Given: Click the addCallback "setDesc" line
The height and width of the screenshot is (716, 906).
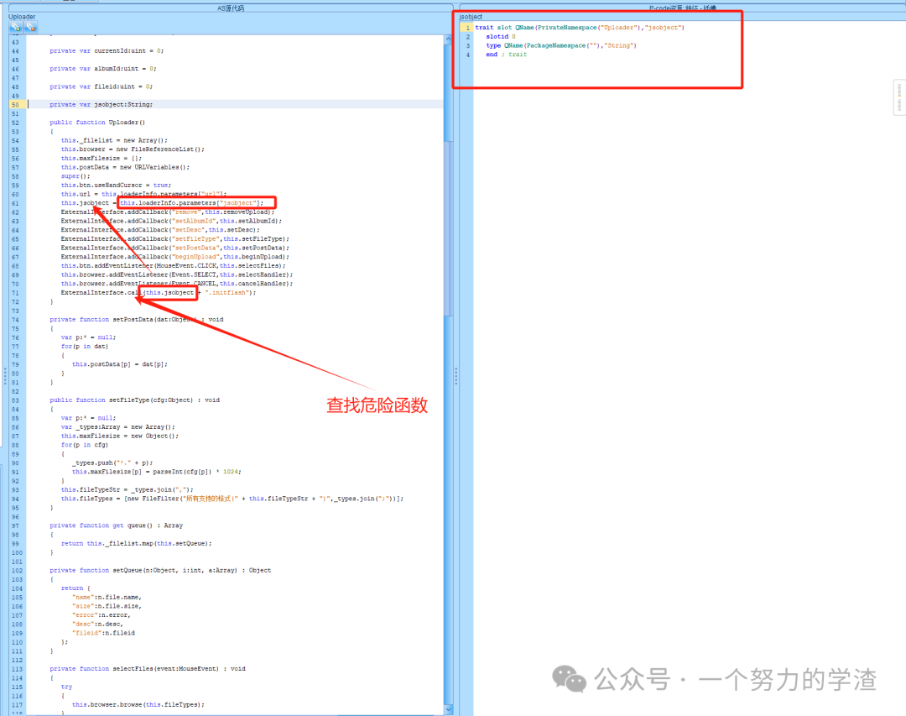Looking at the screenshot, I should (160, 230).
